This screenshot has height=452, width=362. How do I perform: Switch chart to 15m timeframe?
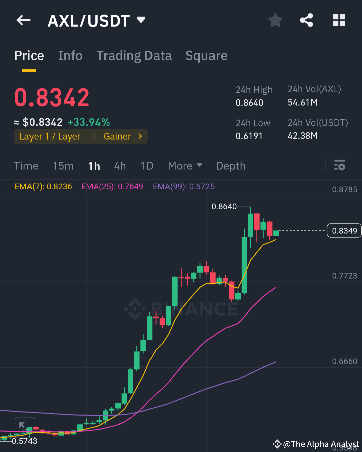click(63, 166)
